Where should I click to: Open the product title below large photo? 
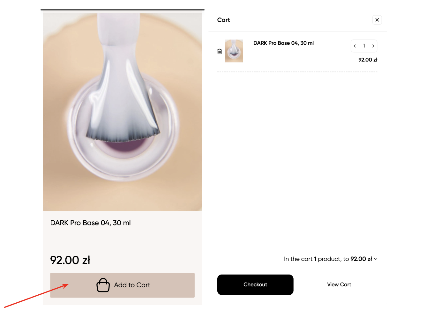click(x=90, y=223)
